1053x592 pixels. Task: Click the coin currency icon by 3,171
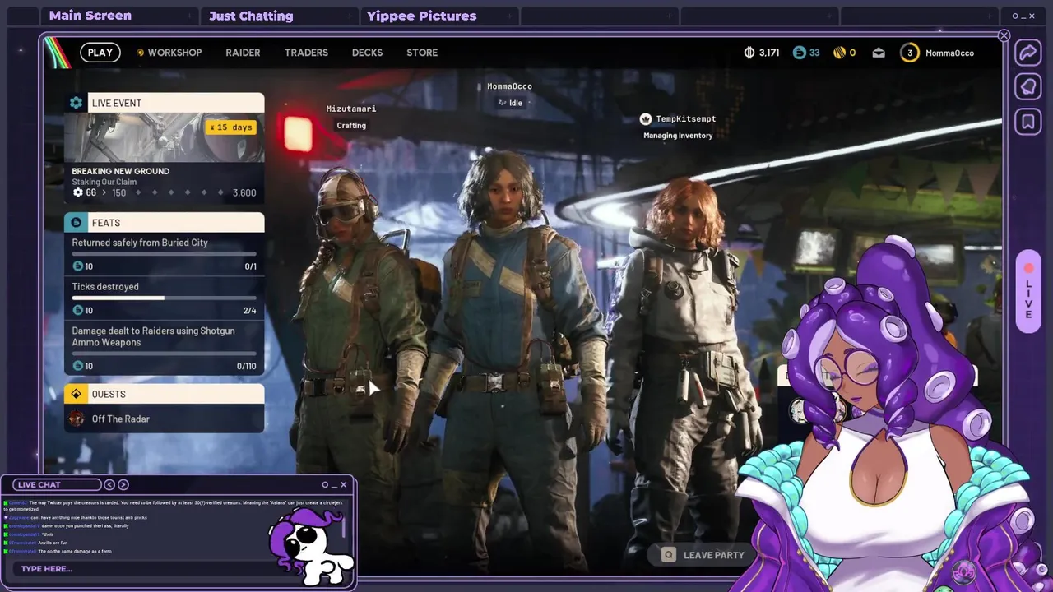coord(749,53)
